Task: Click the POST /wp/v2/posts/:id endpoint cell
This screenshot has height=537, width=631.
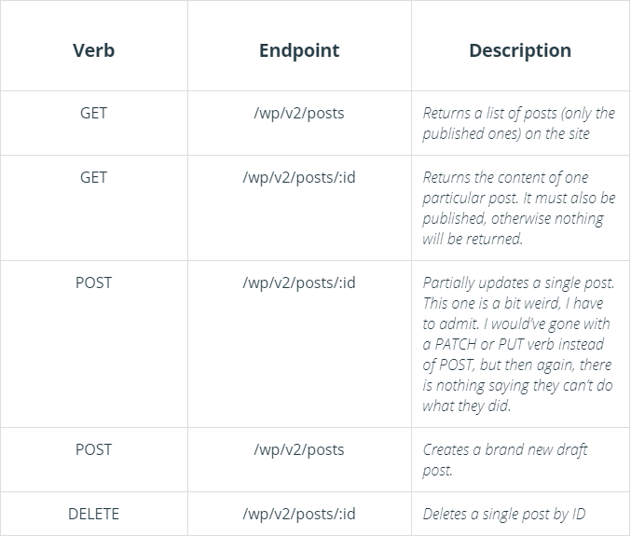Action: pos(298,282)
